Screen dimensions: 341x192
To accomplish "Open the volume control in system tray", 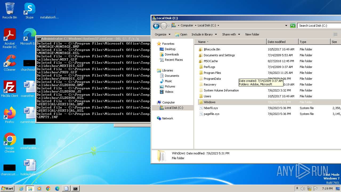I will pyautogui.click(x=303, y=189).
